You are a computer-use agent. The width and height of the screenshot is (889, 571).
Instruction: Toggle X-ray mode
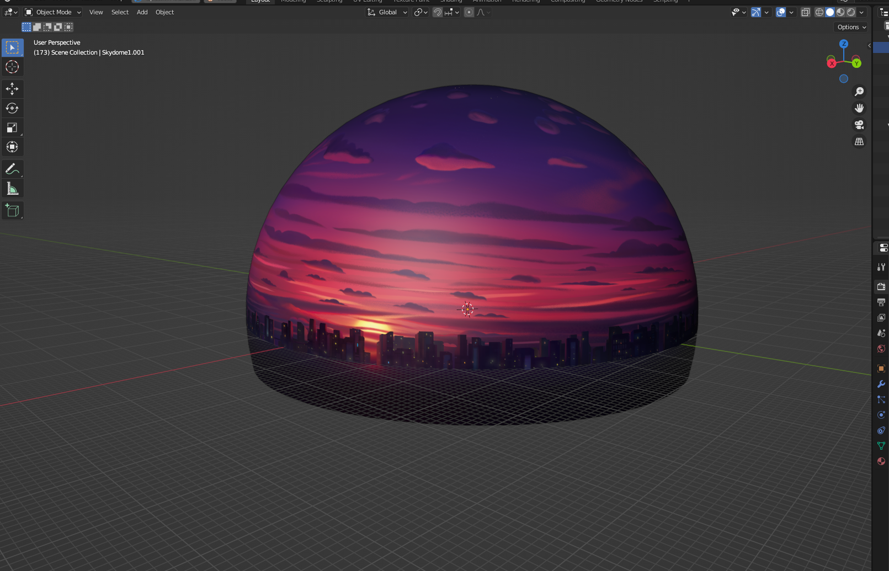click(x=806, y=12)
